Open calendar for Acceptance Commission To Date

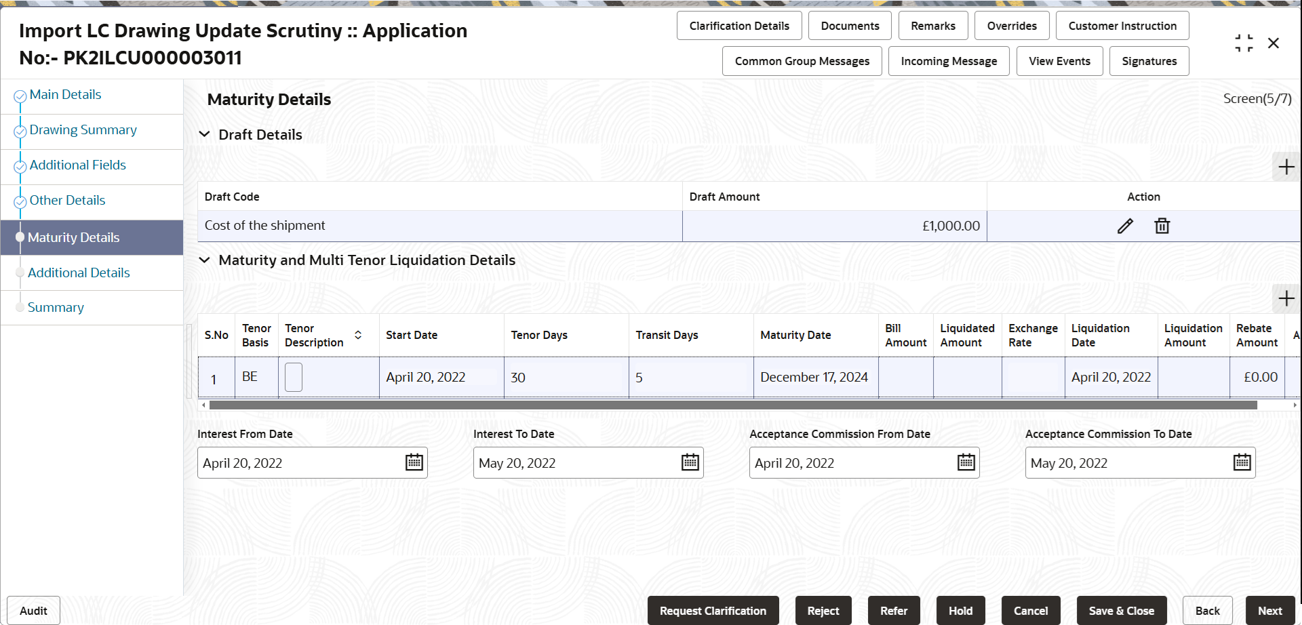pos(1242,462)
